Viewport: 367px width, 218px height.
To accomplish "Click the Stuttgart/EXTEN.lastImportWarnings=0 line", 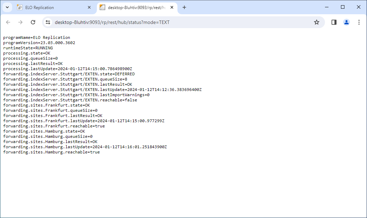I will tap(76, 95).
